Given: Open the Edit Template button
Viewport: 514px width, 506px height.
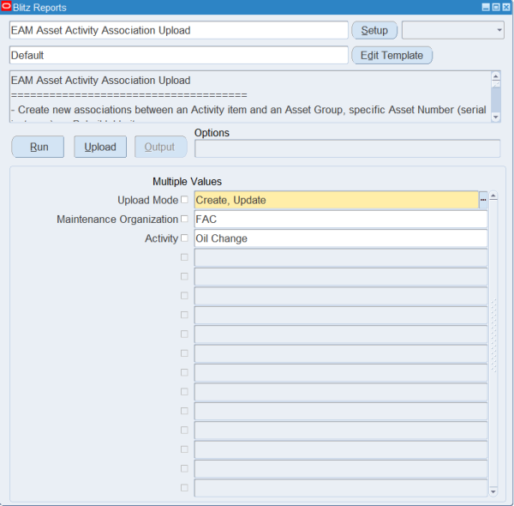Looking at the screenshot, I should (391, 55).
